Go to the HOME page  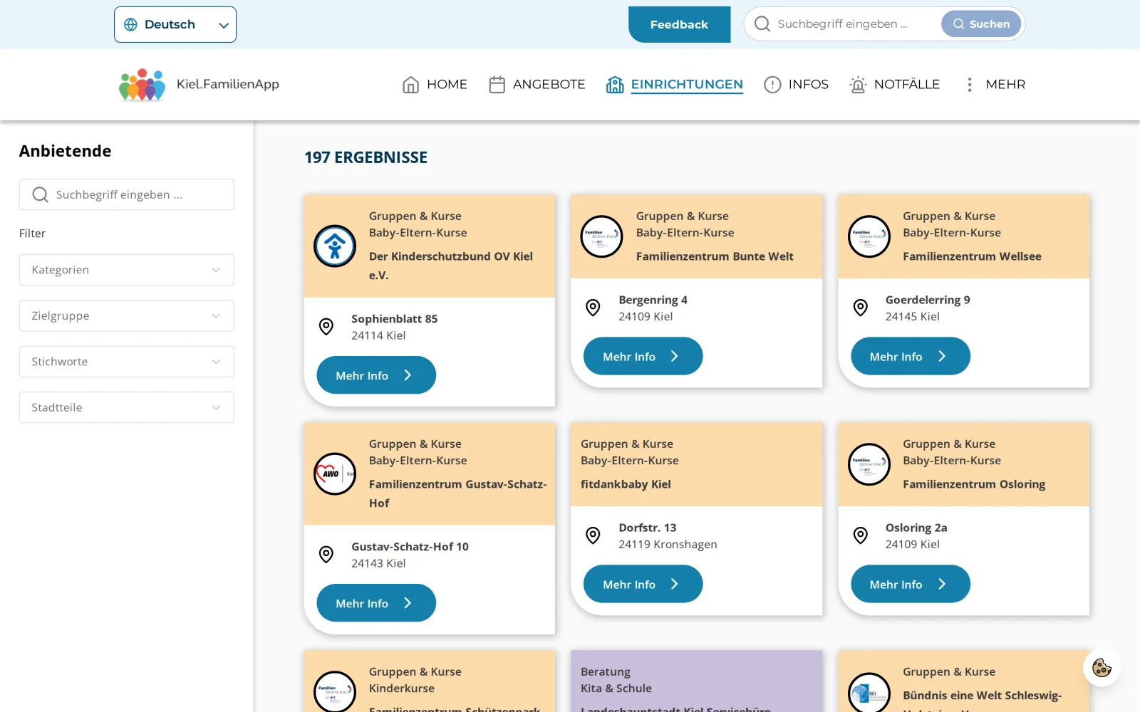435,85
